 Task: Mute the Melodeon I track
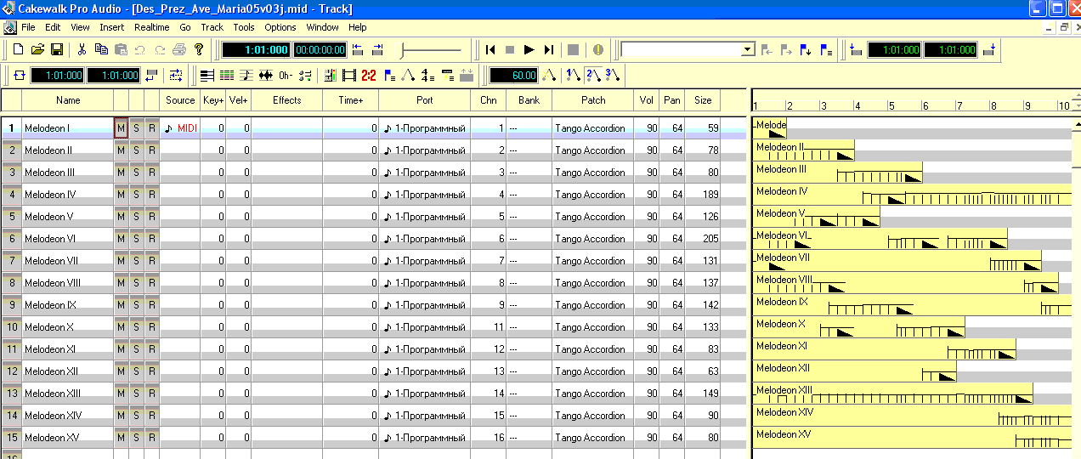(121, 128)
